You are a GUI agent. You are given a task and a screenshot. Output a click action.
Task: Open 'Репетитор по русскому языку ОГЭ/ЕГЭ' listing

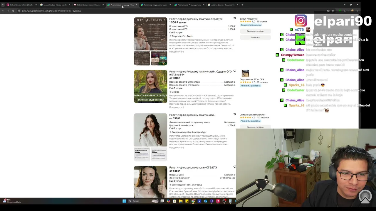(x=193, y=168)
